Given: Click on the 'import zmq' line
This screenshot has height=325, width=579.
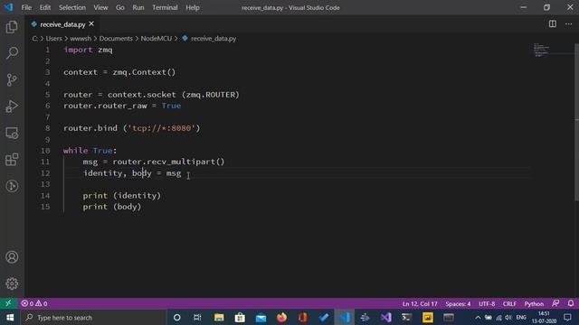Looking at the screenshot, I should (88, 50).
